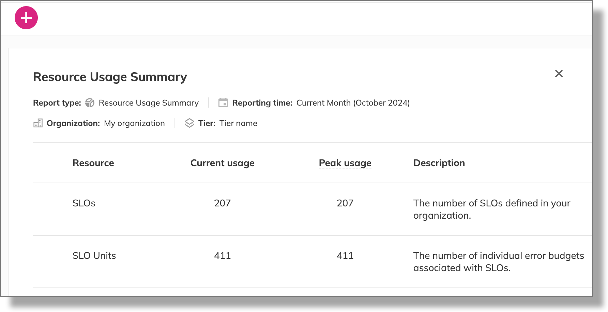Click the Resource column header
Viewport: 608px width, 312px height.
tap(93, 163)
